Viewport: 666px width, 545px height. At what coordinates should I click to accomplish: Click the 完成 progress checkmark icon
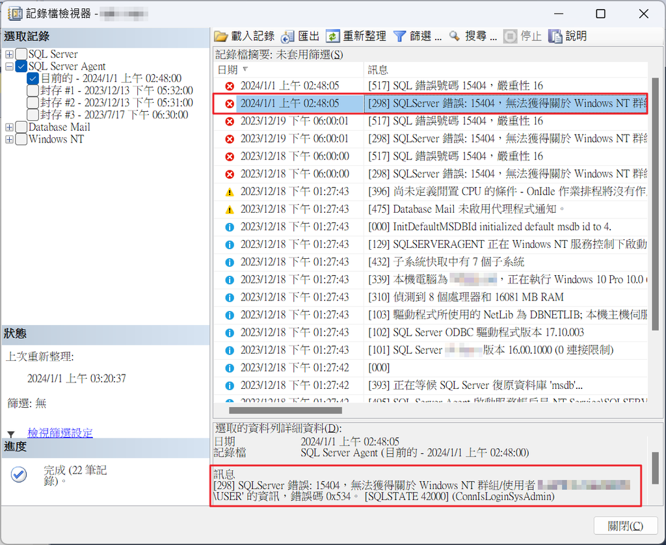point(19,475)
